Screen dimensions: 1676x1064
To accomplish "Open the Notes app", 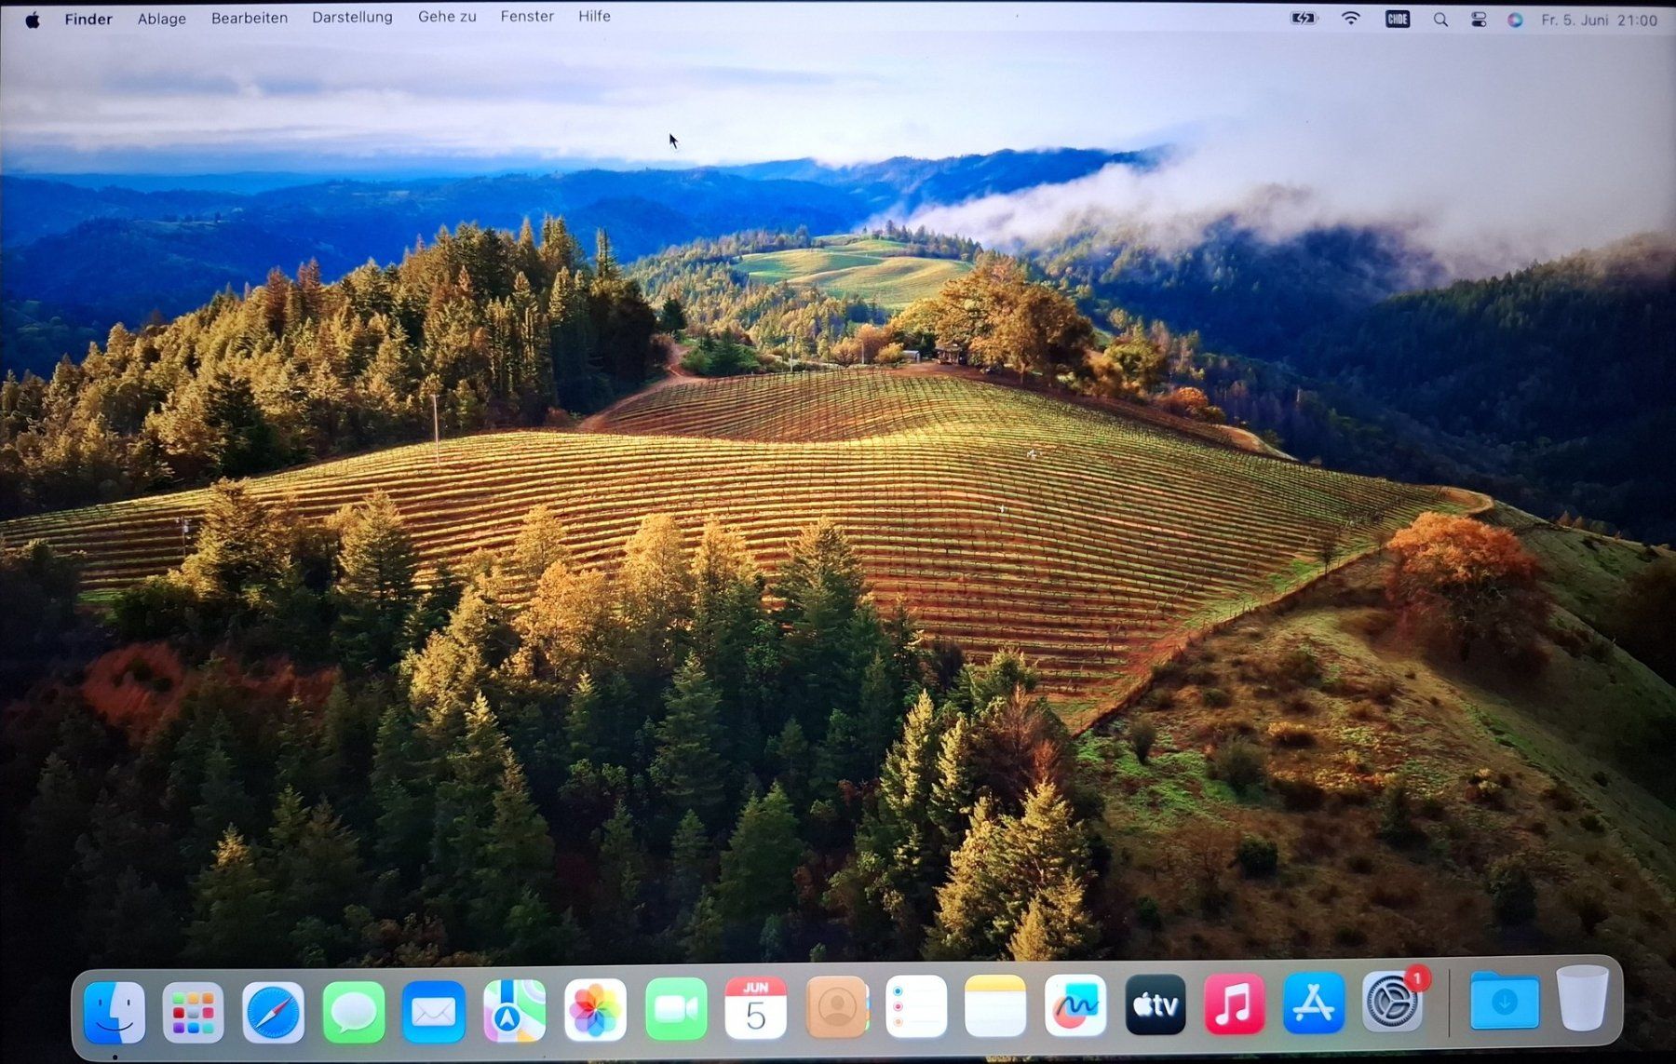I will click(995, 1006).
